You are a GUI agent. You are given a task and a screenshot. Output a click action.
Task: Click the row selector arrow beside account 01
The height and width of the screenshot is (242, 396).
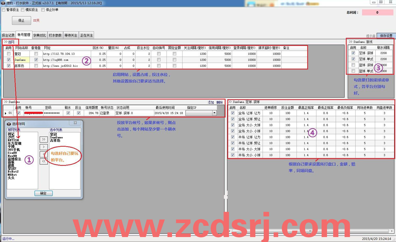tap(6, 113)
